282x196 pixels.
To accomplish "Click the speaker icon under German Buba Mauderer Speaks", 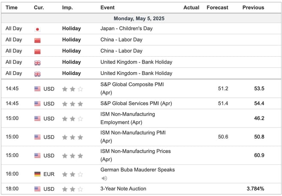I will [104, 178].
